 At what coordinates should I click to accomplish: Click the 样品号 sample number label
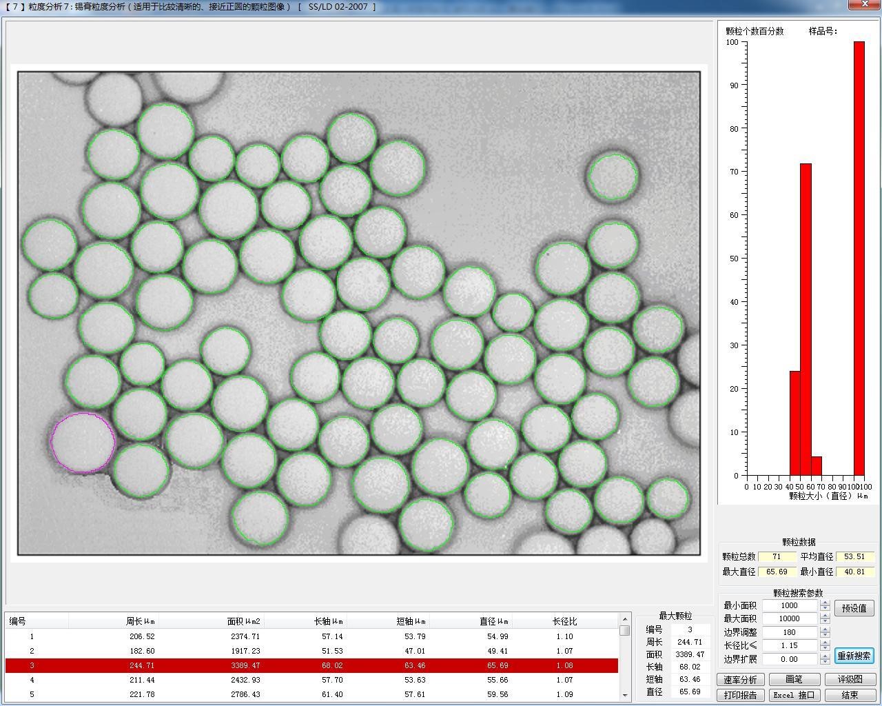point(823,31)
